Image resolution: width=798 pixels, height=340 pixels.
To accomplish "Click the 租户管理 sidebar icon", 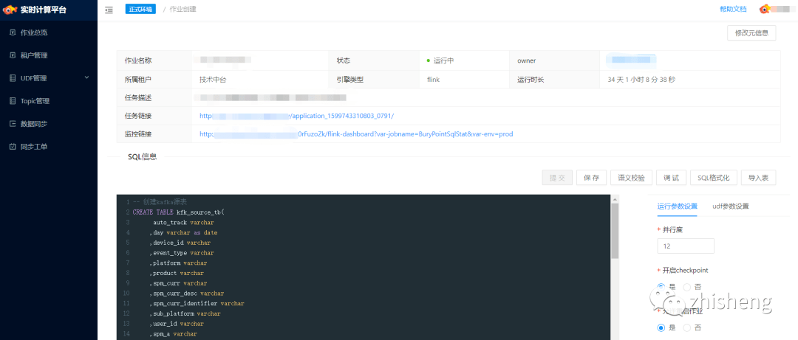I will [x=13, y=55].
